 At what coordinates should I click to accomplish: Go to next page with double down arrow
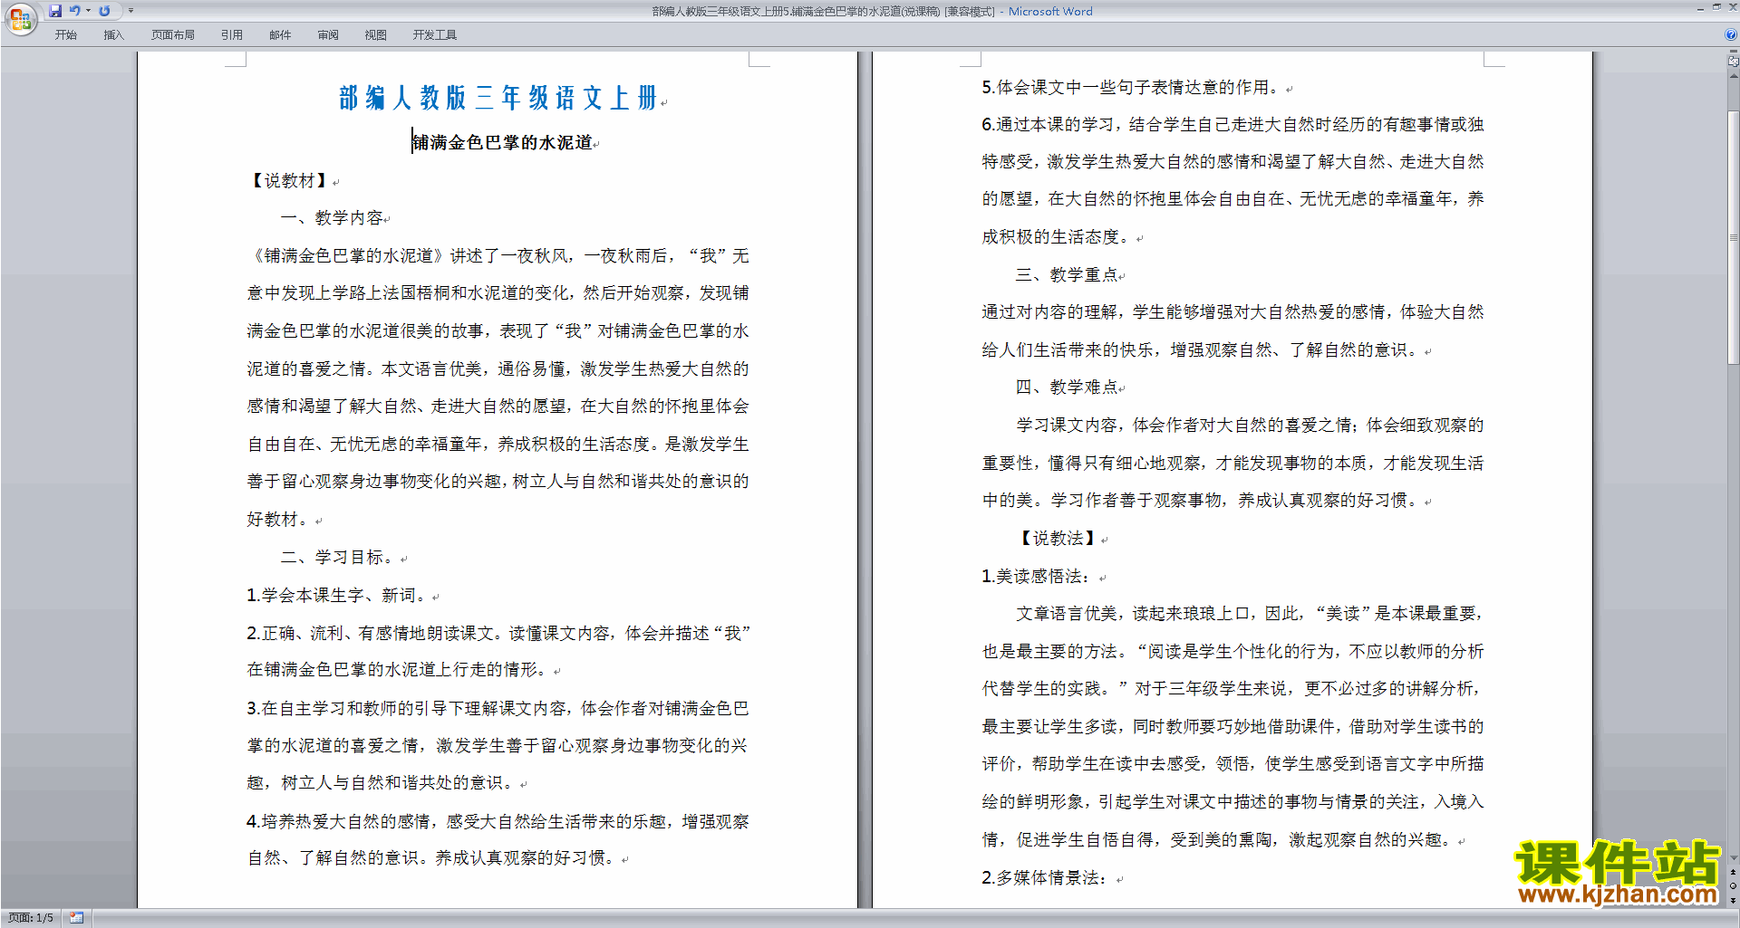1733,900
